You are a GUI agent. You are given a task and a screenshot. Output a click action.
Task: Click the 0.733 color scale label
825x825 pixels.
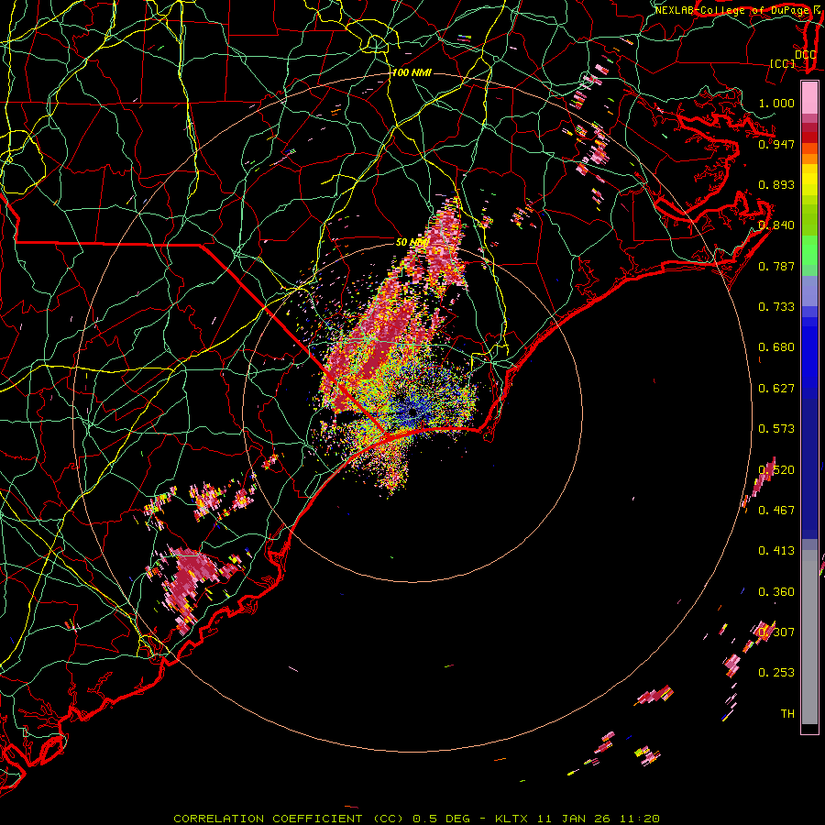(x=776, y=307)
